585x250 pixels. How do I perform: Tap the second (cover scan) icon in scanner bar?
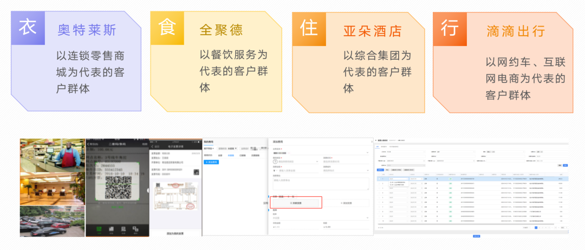(111, 229)
